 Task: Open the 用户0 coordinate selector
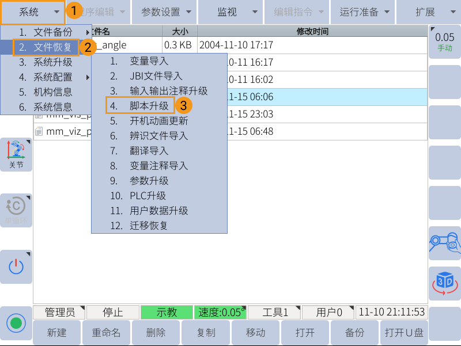328,312
